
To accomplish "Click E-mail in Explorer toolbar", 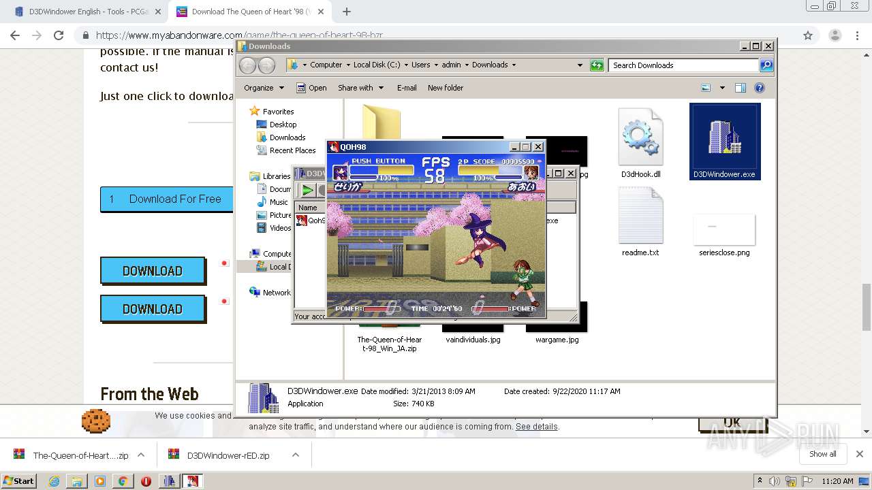I will click(x=407, y=88).
